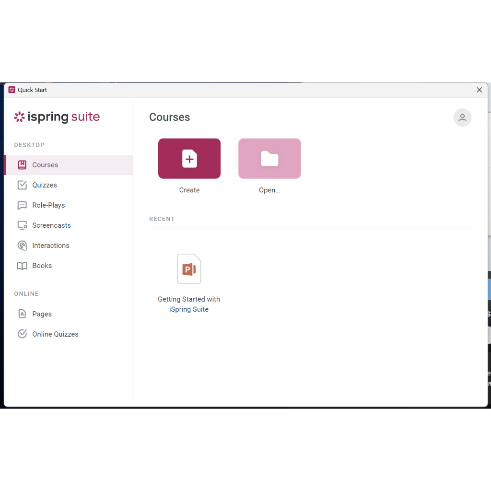Screen dimensions: 491x491
Task: Click the Interactions pointer icon
Action: coord(22,245)
